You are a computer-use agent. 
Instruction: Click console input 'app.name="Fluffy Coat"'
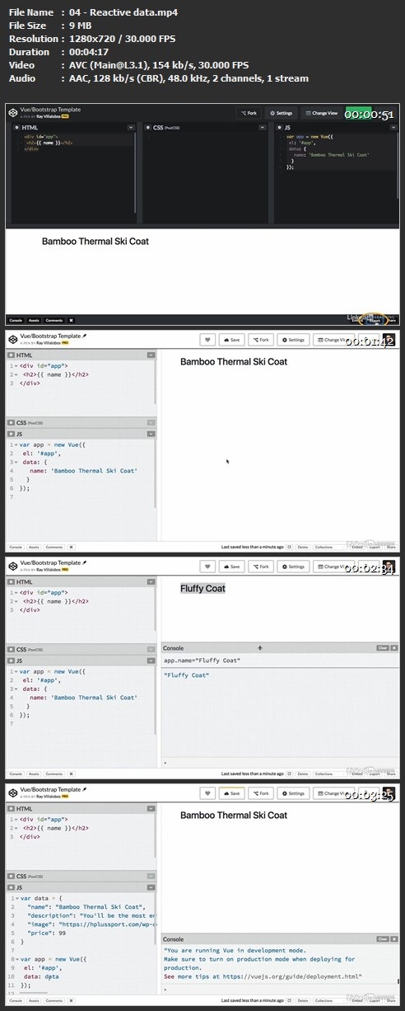(202, 661)
